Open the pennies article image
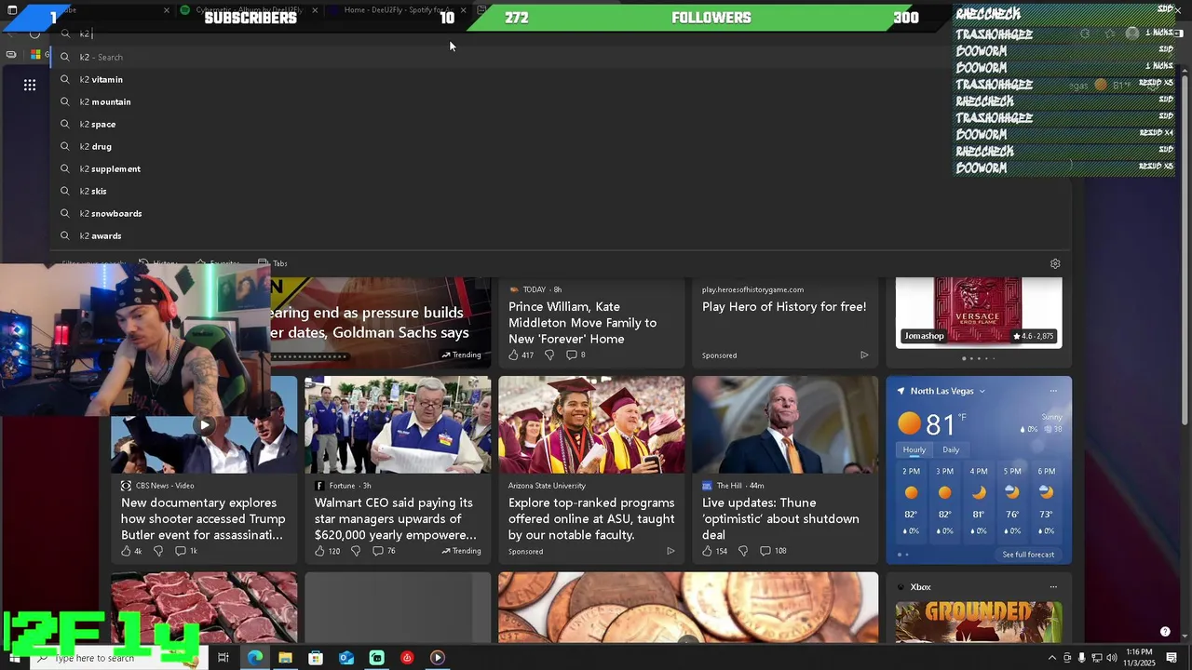 pyautogui.click(x=687, y=607)
